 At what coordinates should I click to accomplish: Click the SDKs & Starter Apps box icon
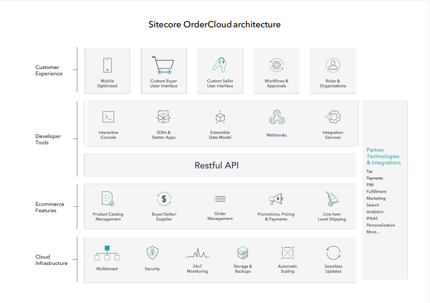(x=164, y=116)
